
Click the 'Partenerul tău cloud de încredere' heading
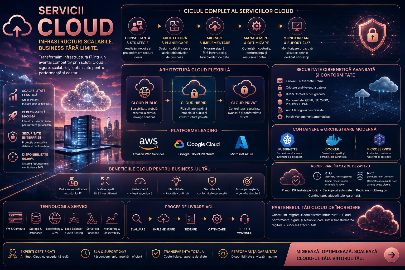(316, 208)
